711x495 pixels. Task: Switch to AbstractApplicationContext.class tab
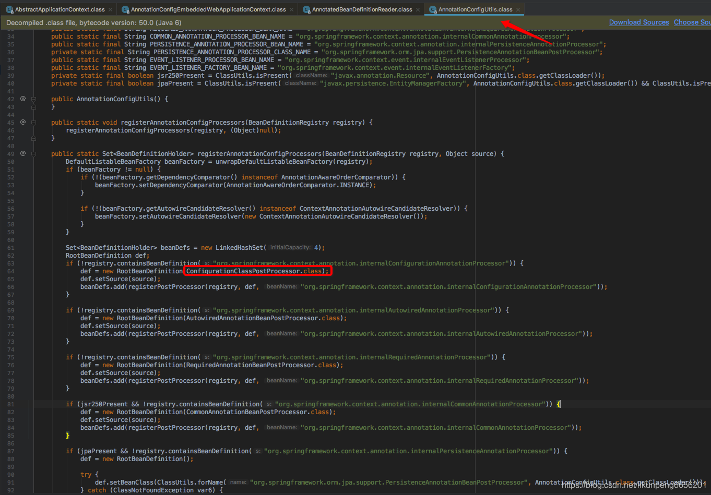[60, 9]
